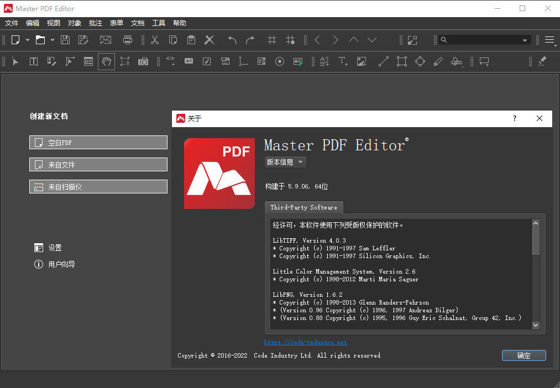This screenshot has width=560, height=388.
Task: Click the Undo icon
Action: [232, 40]
